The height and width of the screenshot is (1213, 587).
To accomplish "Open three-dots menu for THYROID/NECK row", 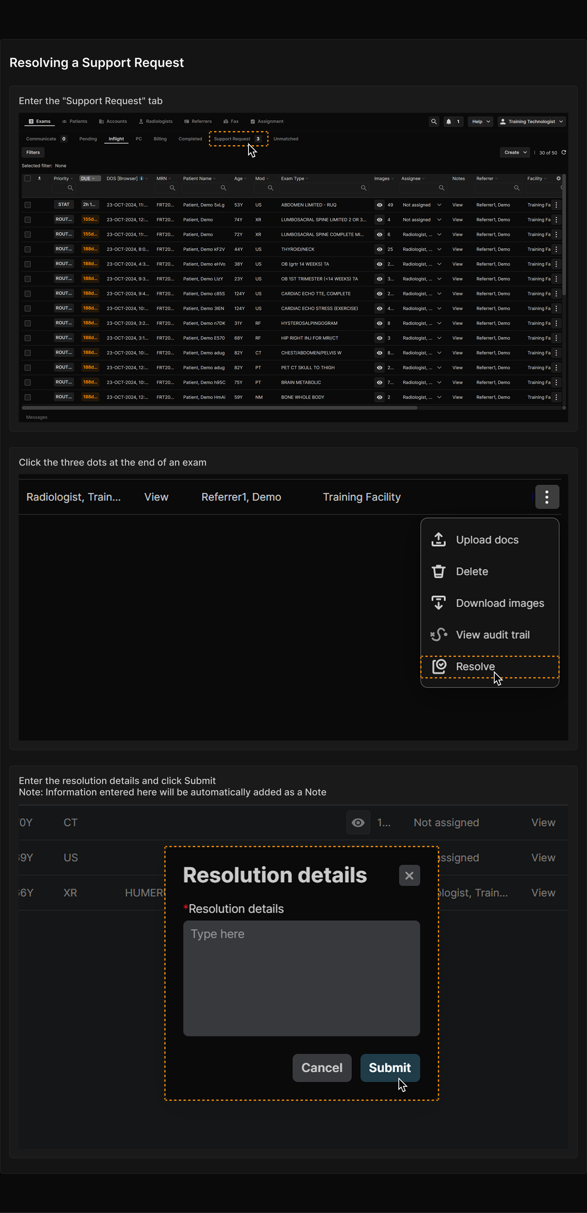I will [556, 249].
